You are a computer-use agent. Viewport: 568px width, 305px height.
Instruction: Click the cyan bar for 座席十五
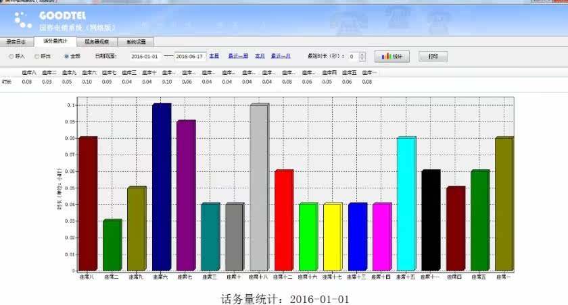pyautogui.click(x=406, y=204)
